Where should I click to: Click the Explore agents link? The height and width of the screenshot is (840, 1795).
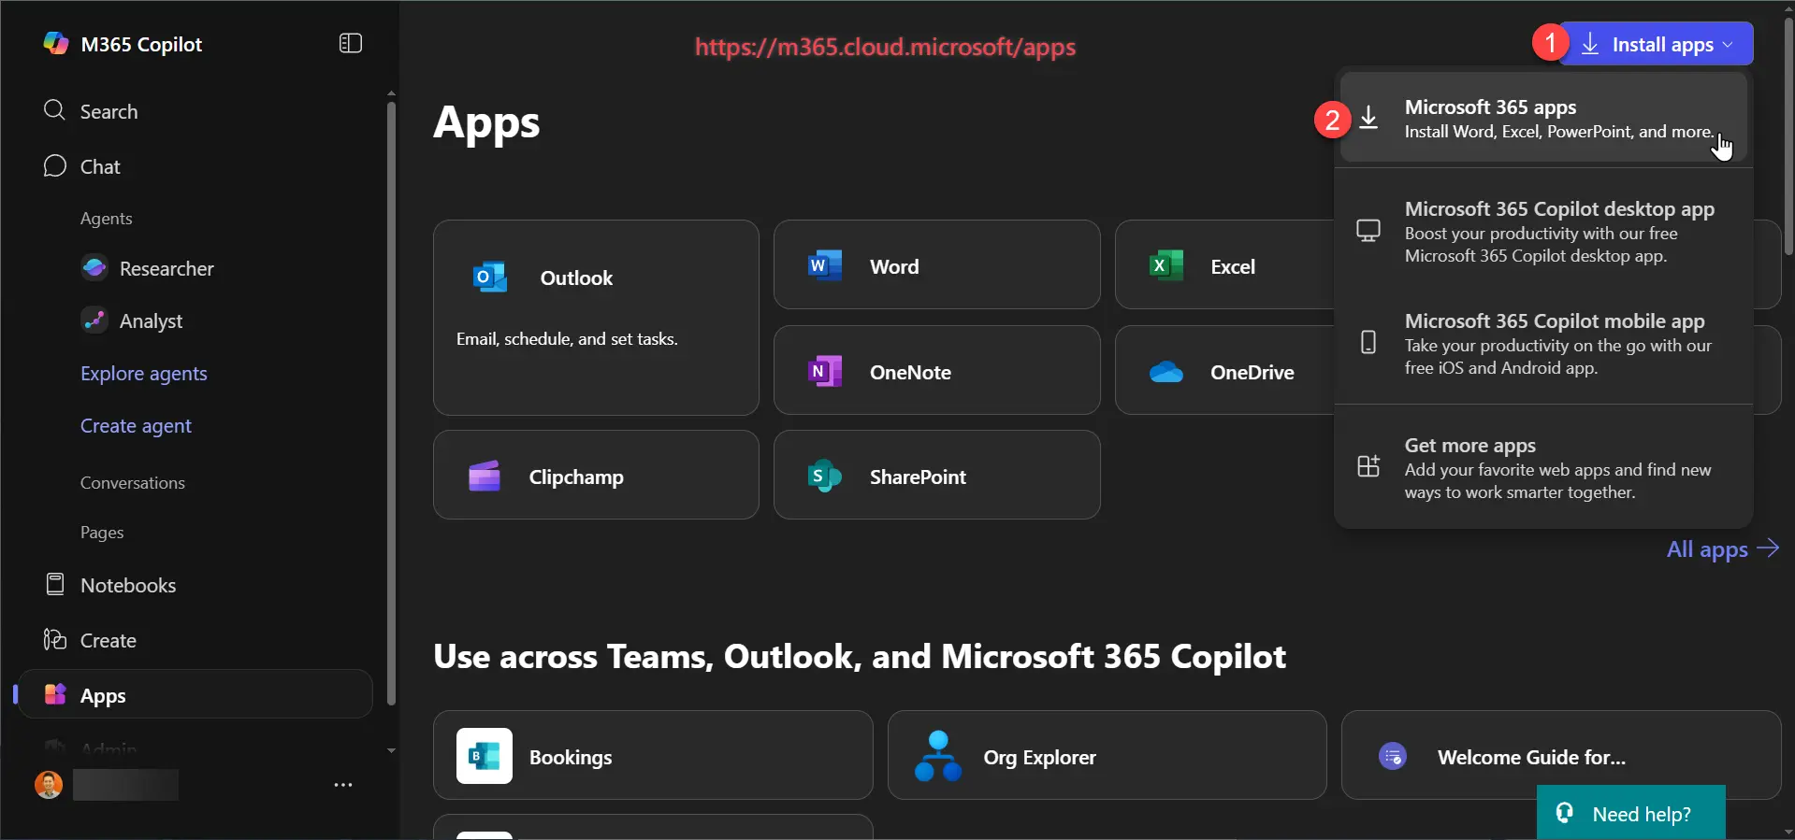(x=143, y=374)
